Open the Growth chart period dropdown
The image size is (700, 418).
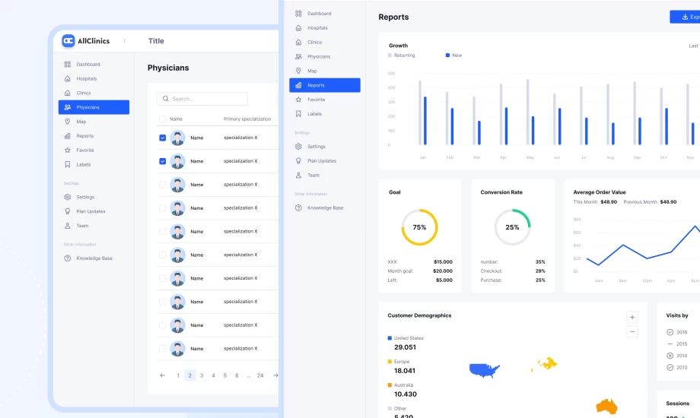[x=694, y=46]
